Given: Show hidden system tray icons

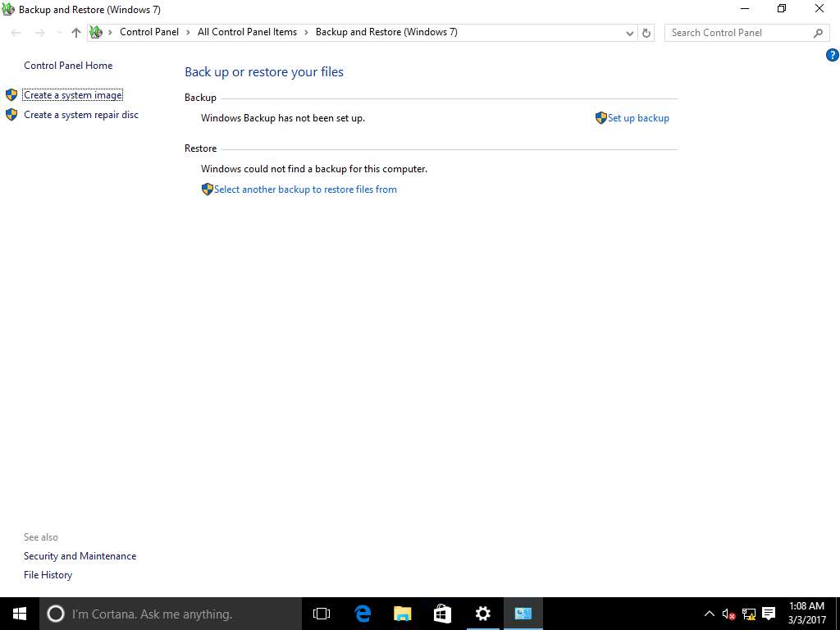Looking at the screenshot, I should click(x=710, y=614).
